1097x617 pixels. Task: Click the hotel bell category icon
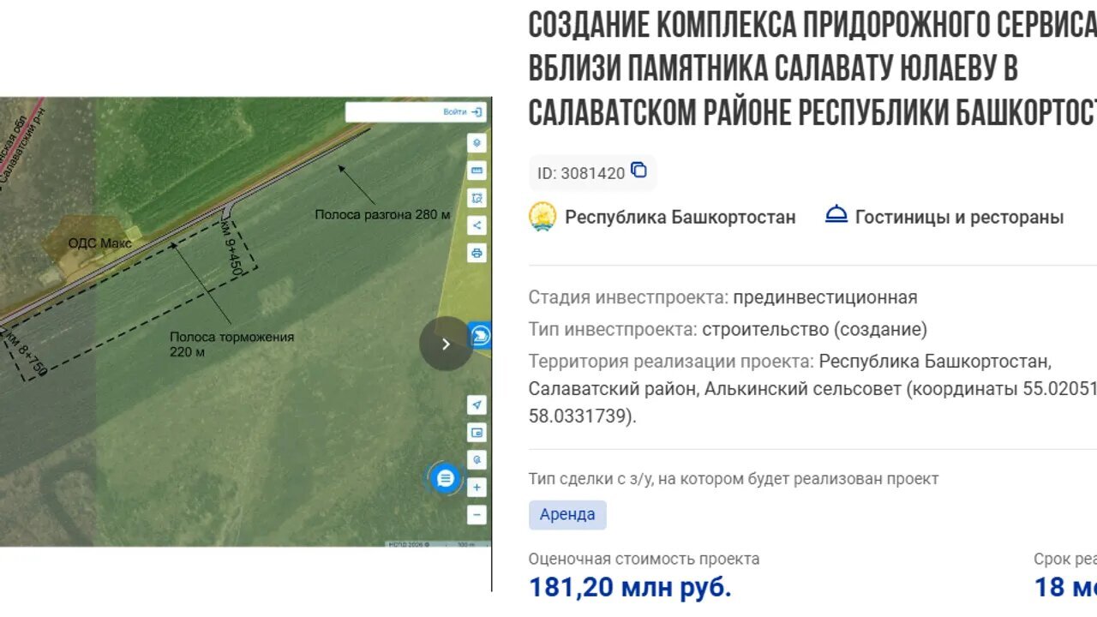click(x=836, y=214)
